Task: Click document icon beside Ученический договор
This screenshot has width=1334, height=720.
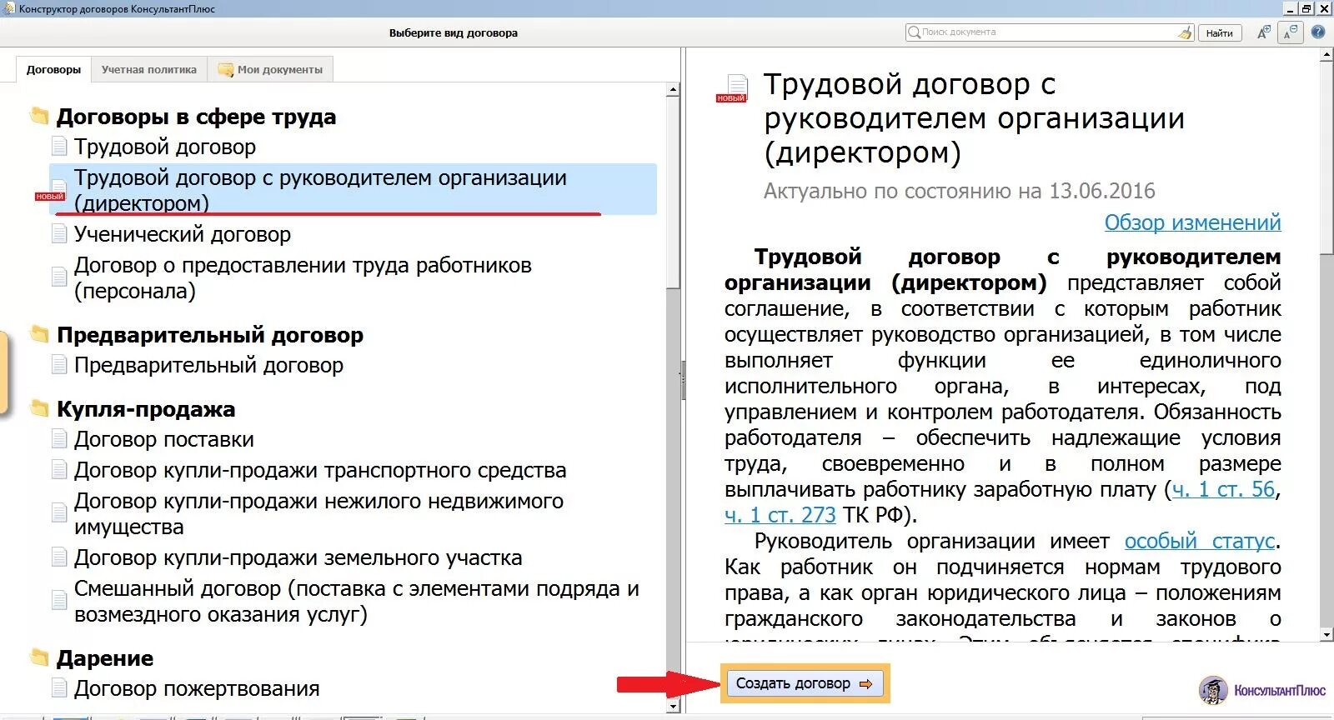Action: click(59, 234)
